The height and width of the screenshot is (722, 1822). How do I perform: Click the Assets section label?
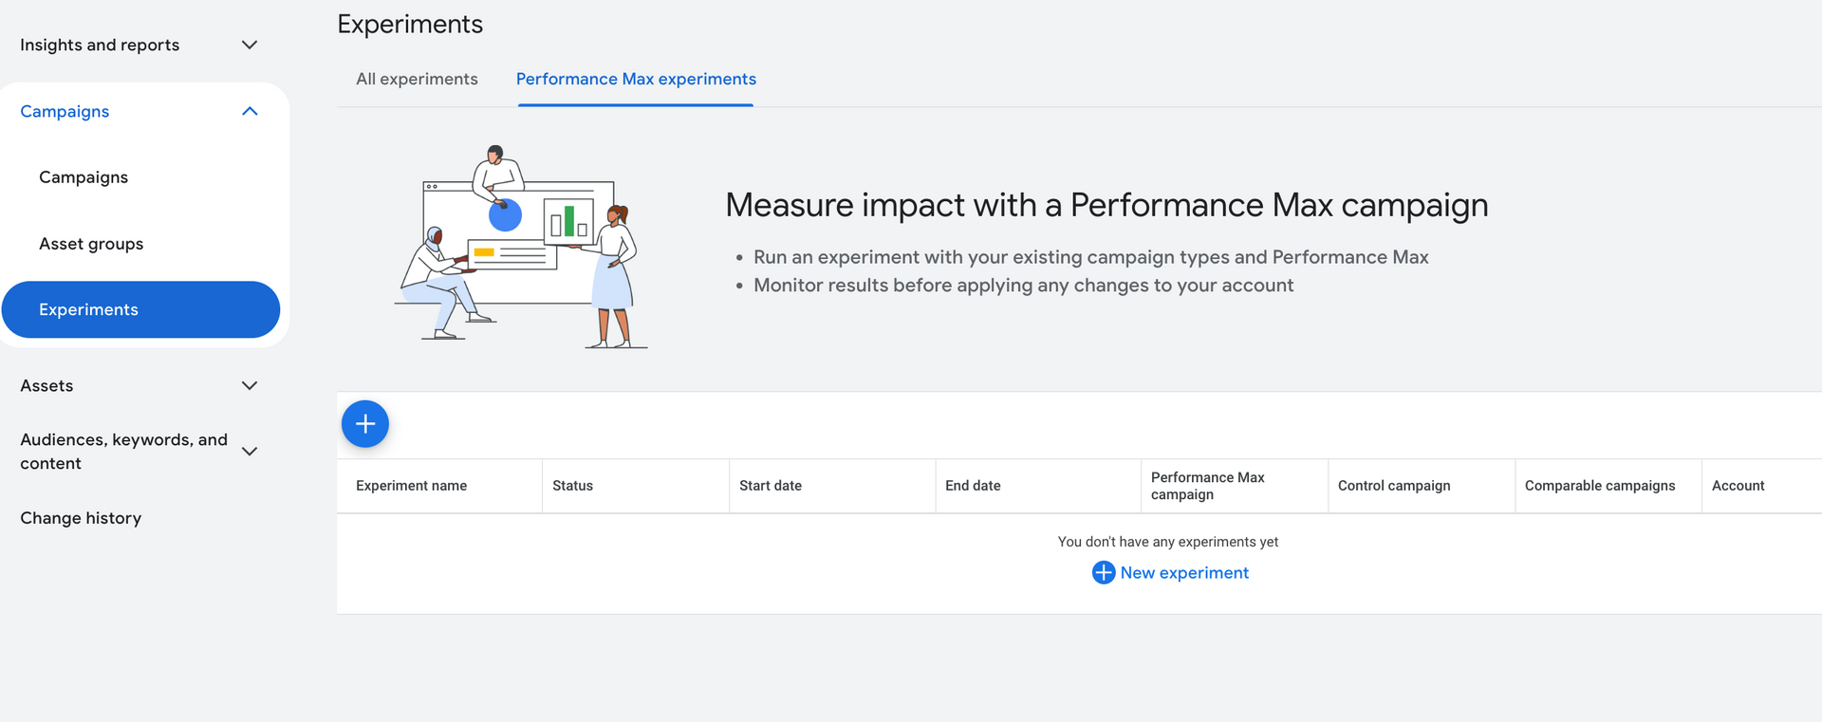46,385
